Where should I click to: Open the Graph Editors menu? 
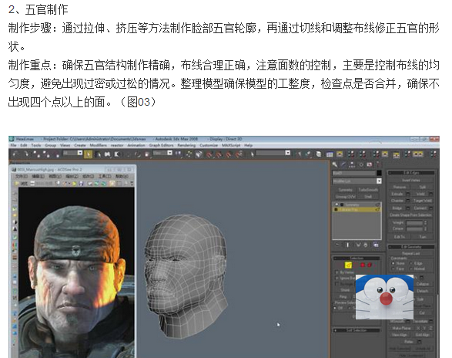point(162,145)
